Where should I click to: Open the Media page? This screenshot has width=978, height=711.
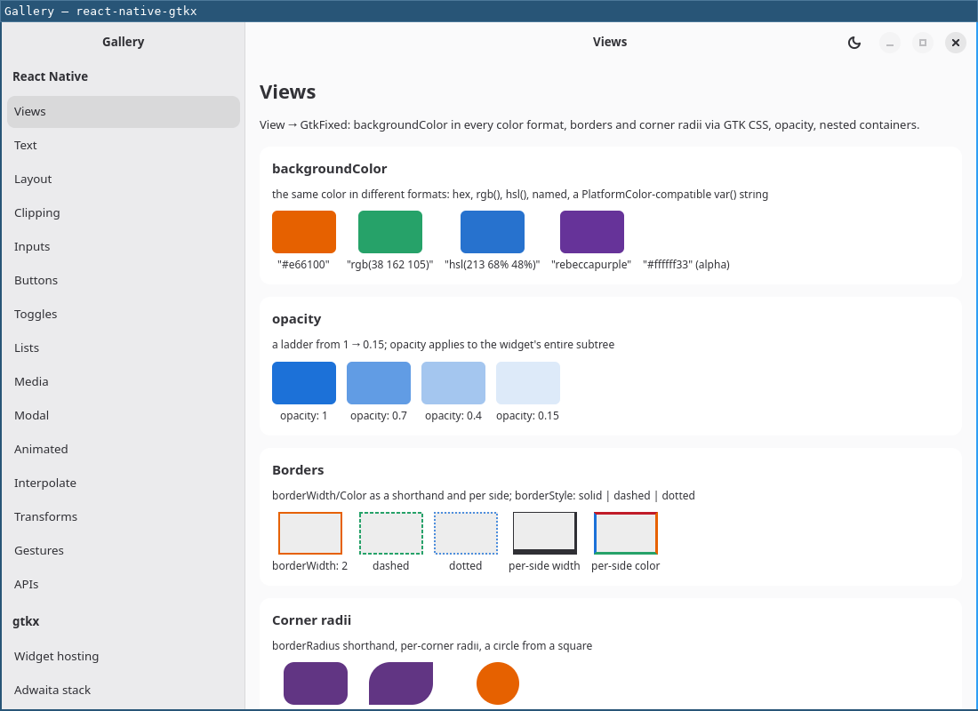(x=124, y=381)
